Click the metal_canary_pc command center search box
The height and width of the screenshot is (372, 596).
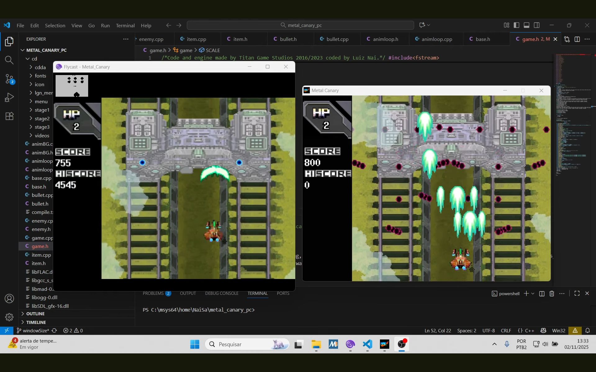point(300,25)
